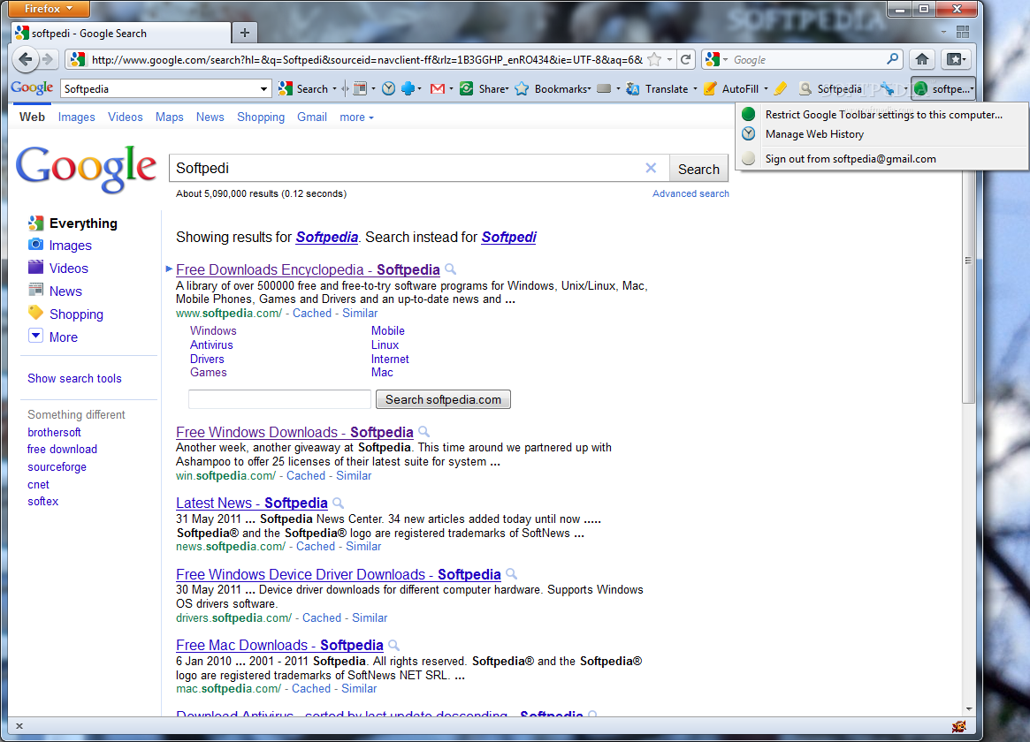Click the Search button next to query
Image resolution: width=1030 pixels, height=742 pixels.
(698, 169)
